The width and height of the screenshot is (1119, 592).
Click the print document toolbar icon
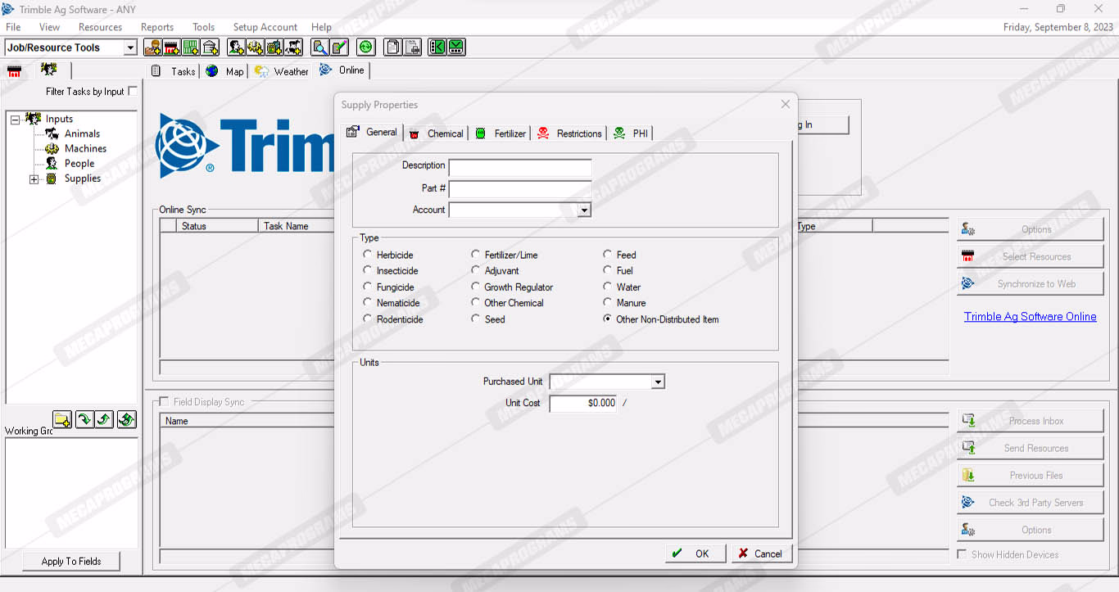[412, 47]
